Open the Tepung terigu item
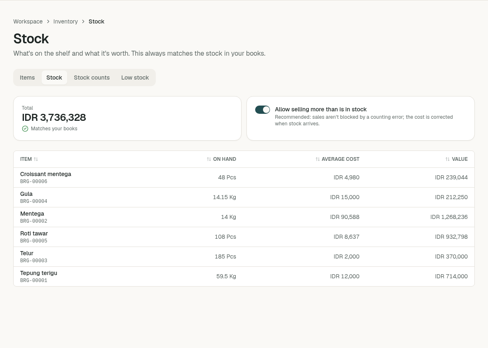 pos(39,273)
